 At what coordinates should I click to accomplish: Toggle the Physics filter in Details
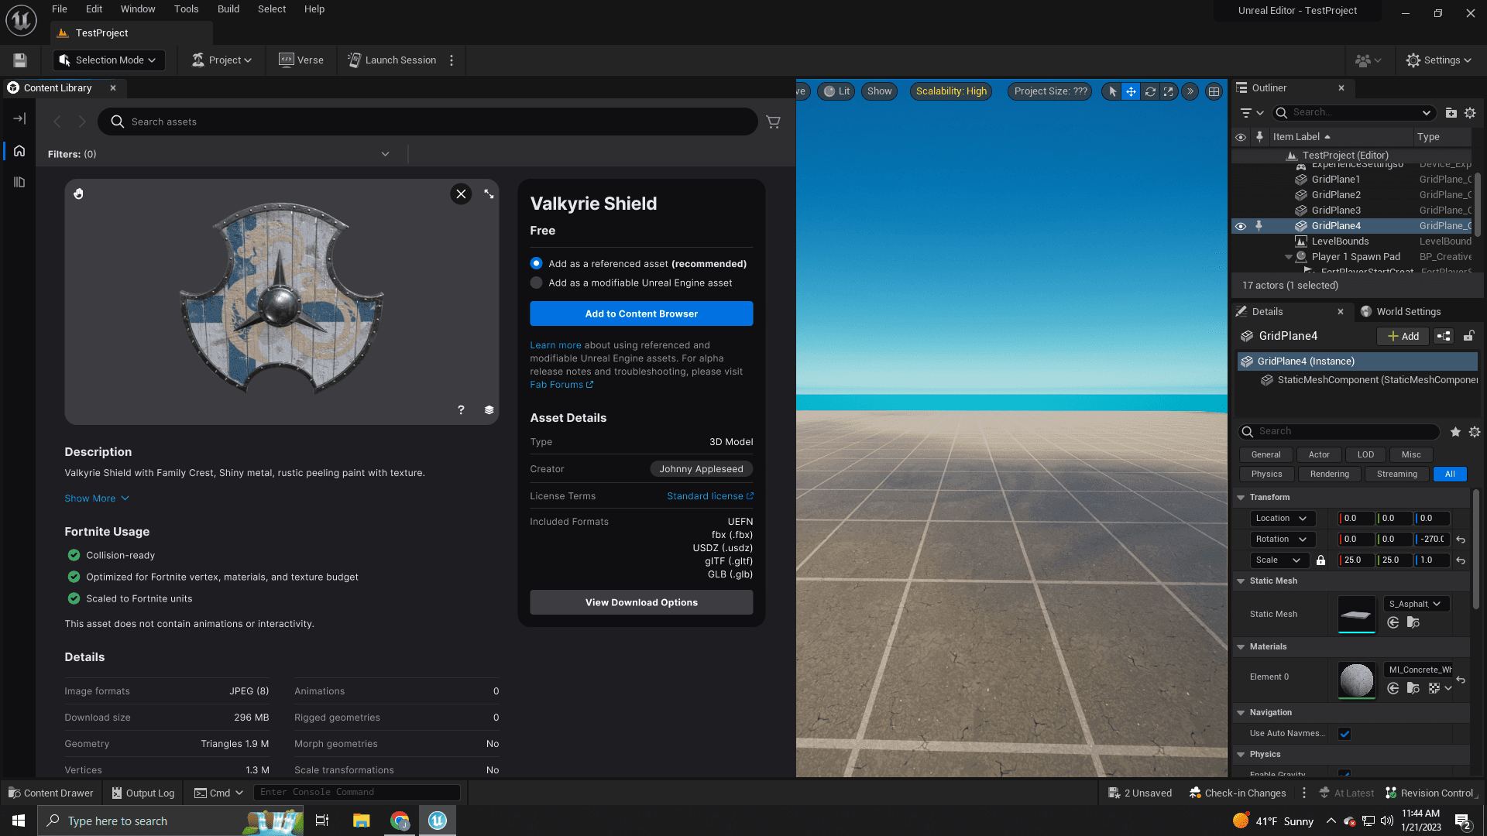click(1266, 475)
